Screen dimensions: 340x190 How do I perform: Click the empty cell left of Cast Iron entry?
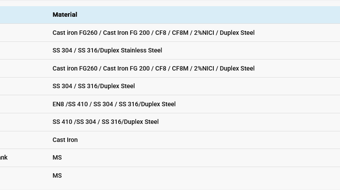(24, 140)
